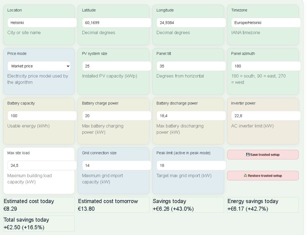The image size is (307, 235).
Task: Click the Panel tilt input field
Action: point(191,66)
